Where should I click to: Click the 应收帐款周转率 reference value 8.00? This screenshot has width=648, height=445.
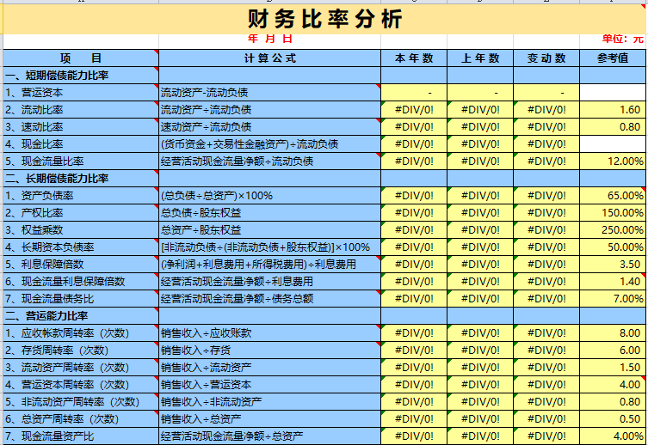click(x=613, y=333)
